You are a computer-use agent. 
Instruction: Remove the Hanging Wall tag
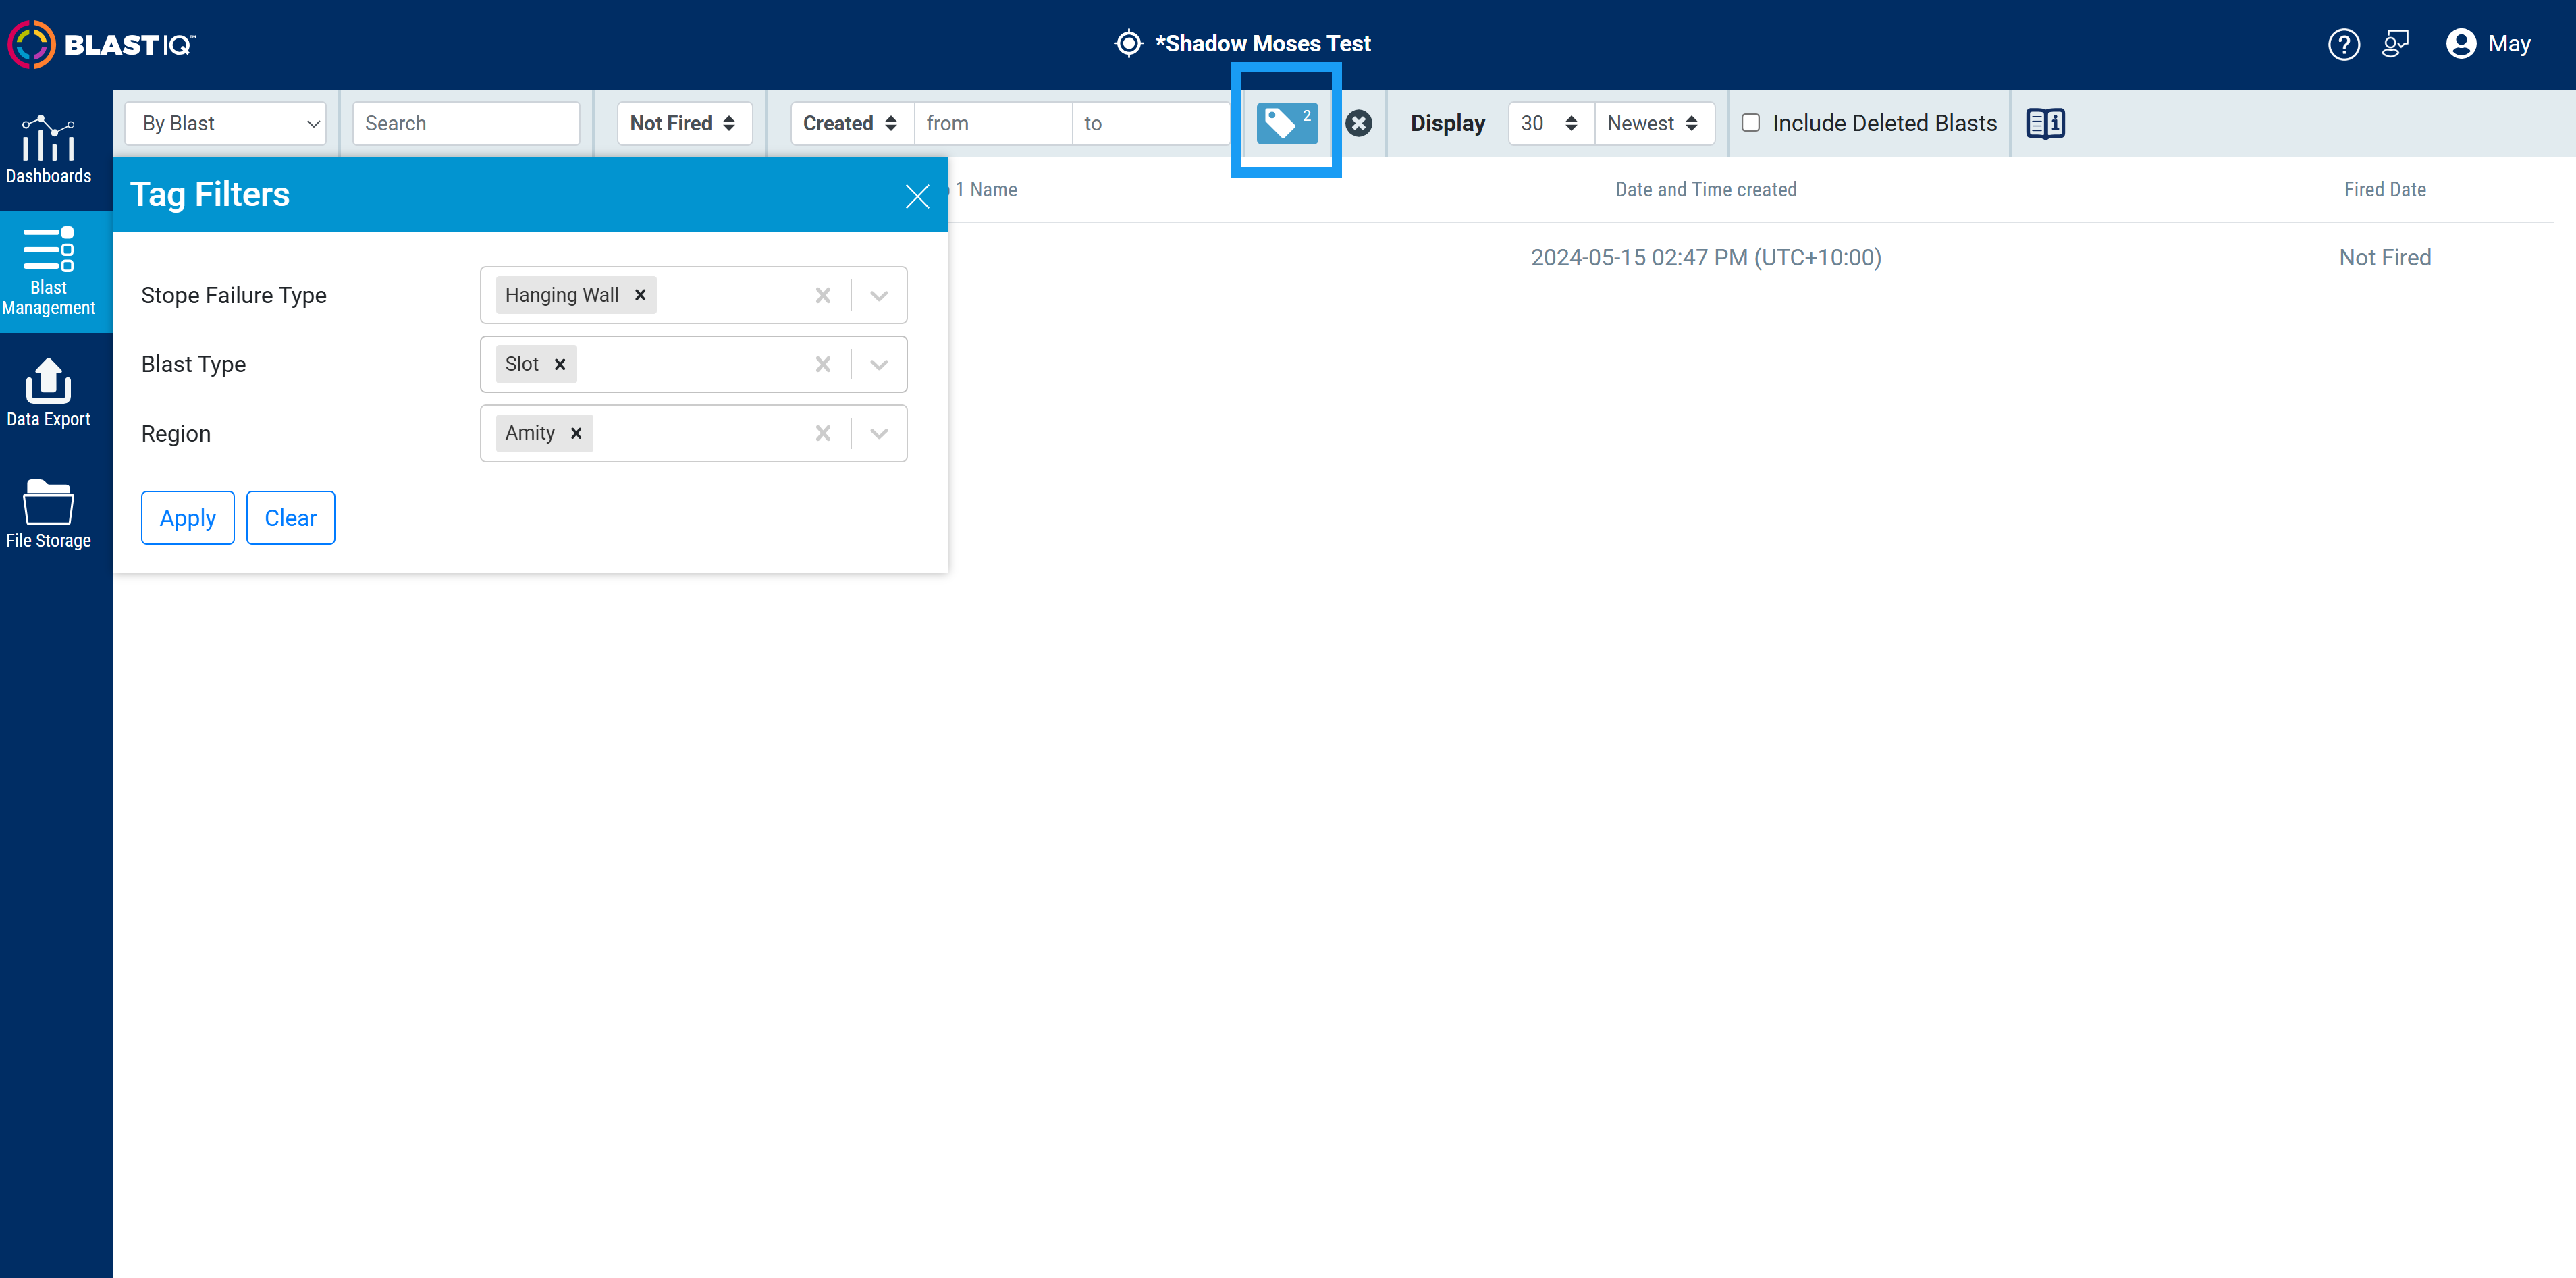[x=640, y=295]
